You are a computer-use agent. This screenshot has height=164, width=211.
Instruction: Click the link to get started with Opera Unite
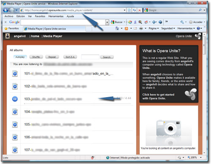click(x=158, y=96)
